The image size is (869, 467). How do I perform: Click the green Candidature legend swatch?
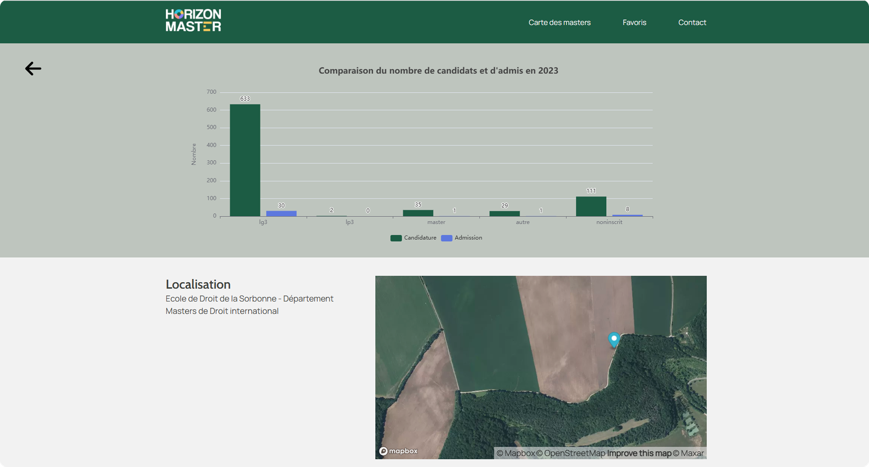pos(396,238)
